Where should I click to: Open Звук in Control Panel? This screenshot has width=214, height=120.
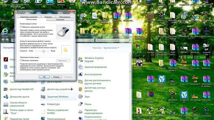[x=84, y=97]
